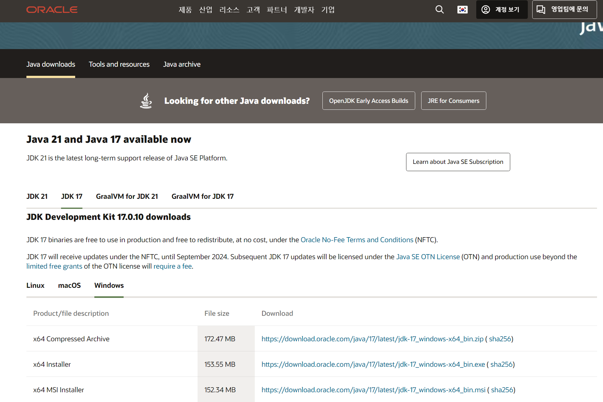The width and height of the screenshot is (603, 402).
Task: Click the Oracle logo
Action: click(x=52, y=10)
